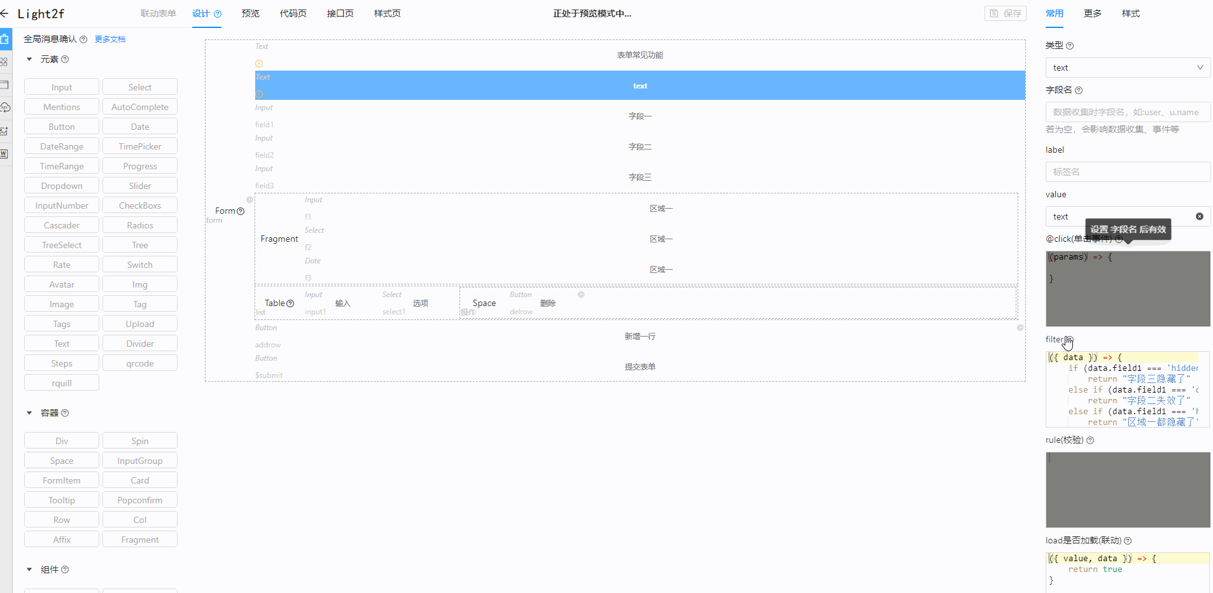Collapse the 容器 section

coord(29,413)
